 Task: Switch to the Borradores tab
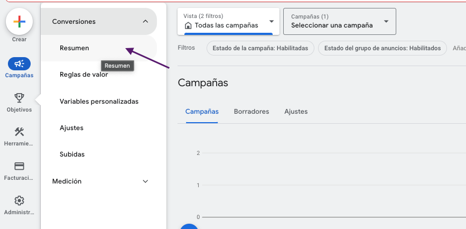251,112
